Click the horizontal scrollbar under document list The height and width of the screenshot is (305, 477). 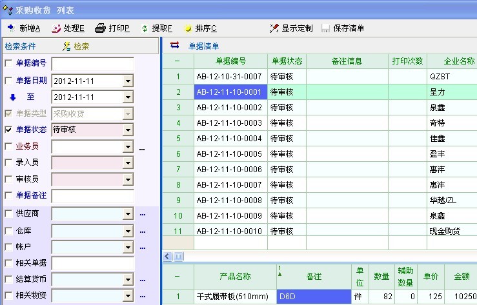(323, 256)
